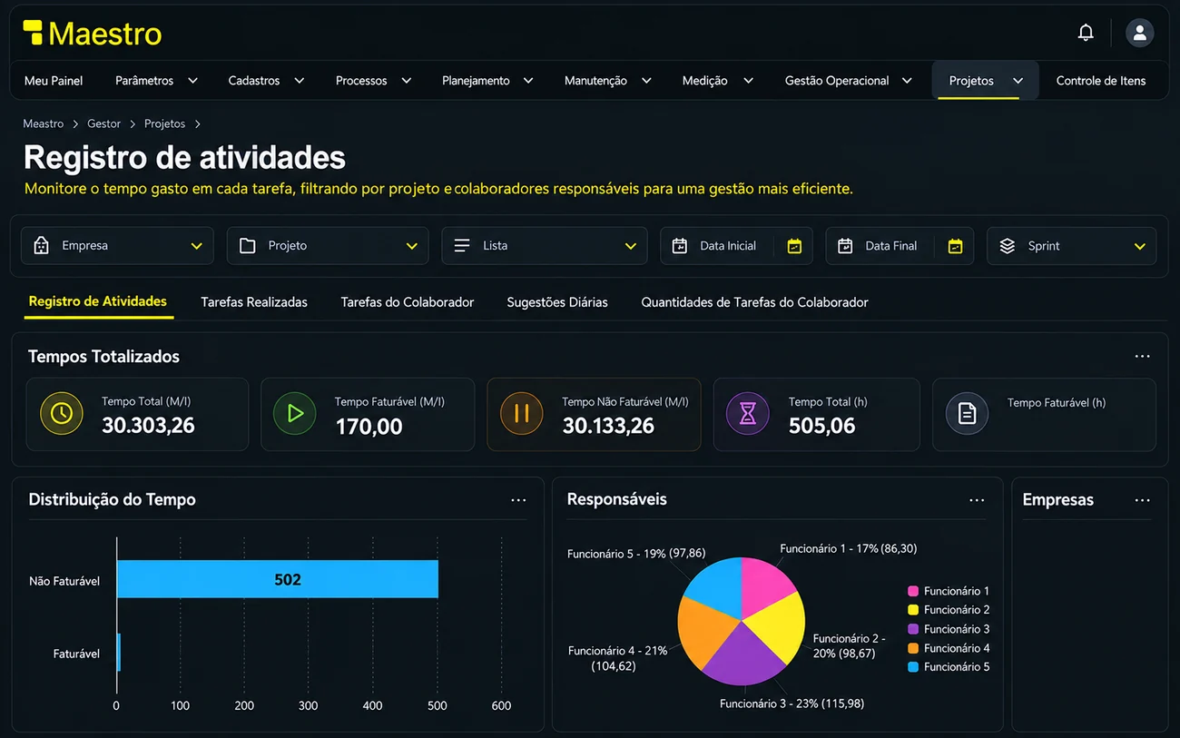Go to Meu Painel
The width and height of the screenshot is (1180, 738).
(x=54, y=81)
